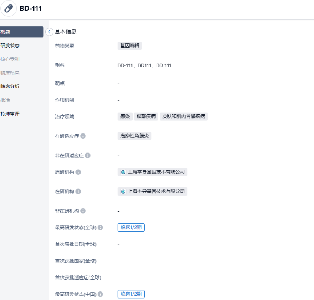Select the 核心专利 sidebar item

pyautogui.click(x=10, y=59)
